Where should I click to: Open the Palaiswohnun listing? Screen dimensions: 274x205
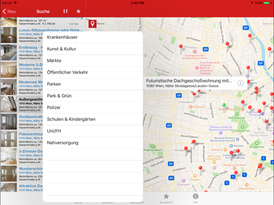pyautogui.click(x=31, y=134)
